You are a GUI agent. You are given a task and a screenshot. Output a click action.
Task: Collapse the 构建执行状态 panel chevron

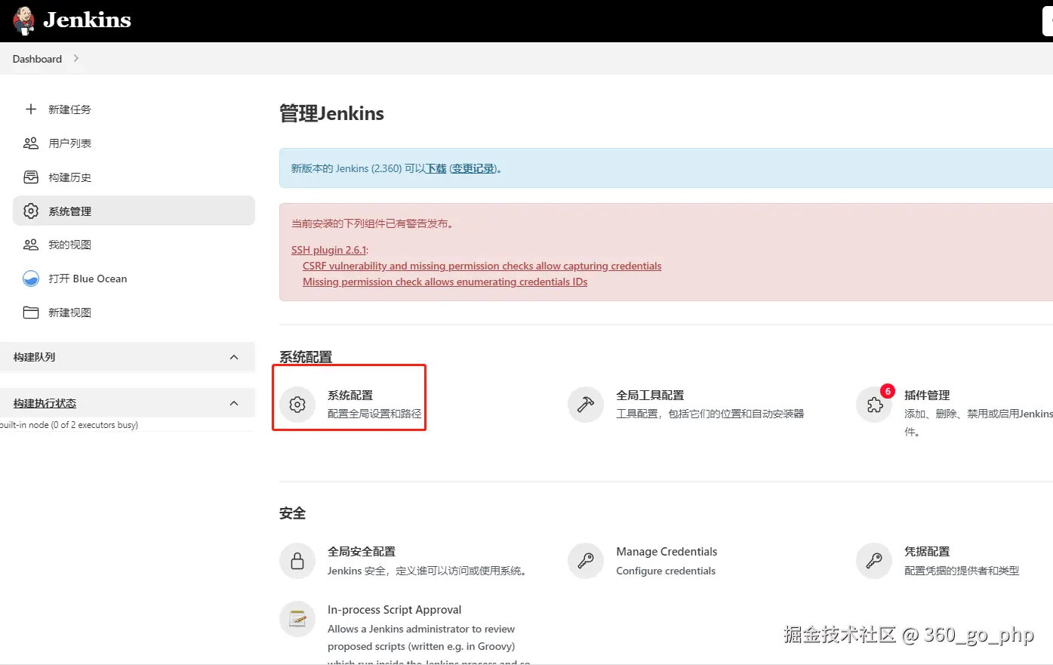pos(234,403)
